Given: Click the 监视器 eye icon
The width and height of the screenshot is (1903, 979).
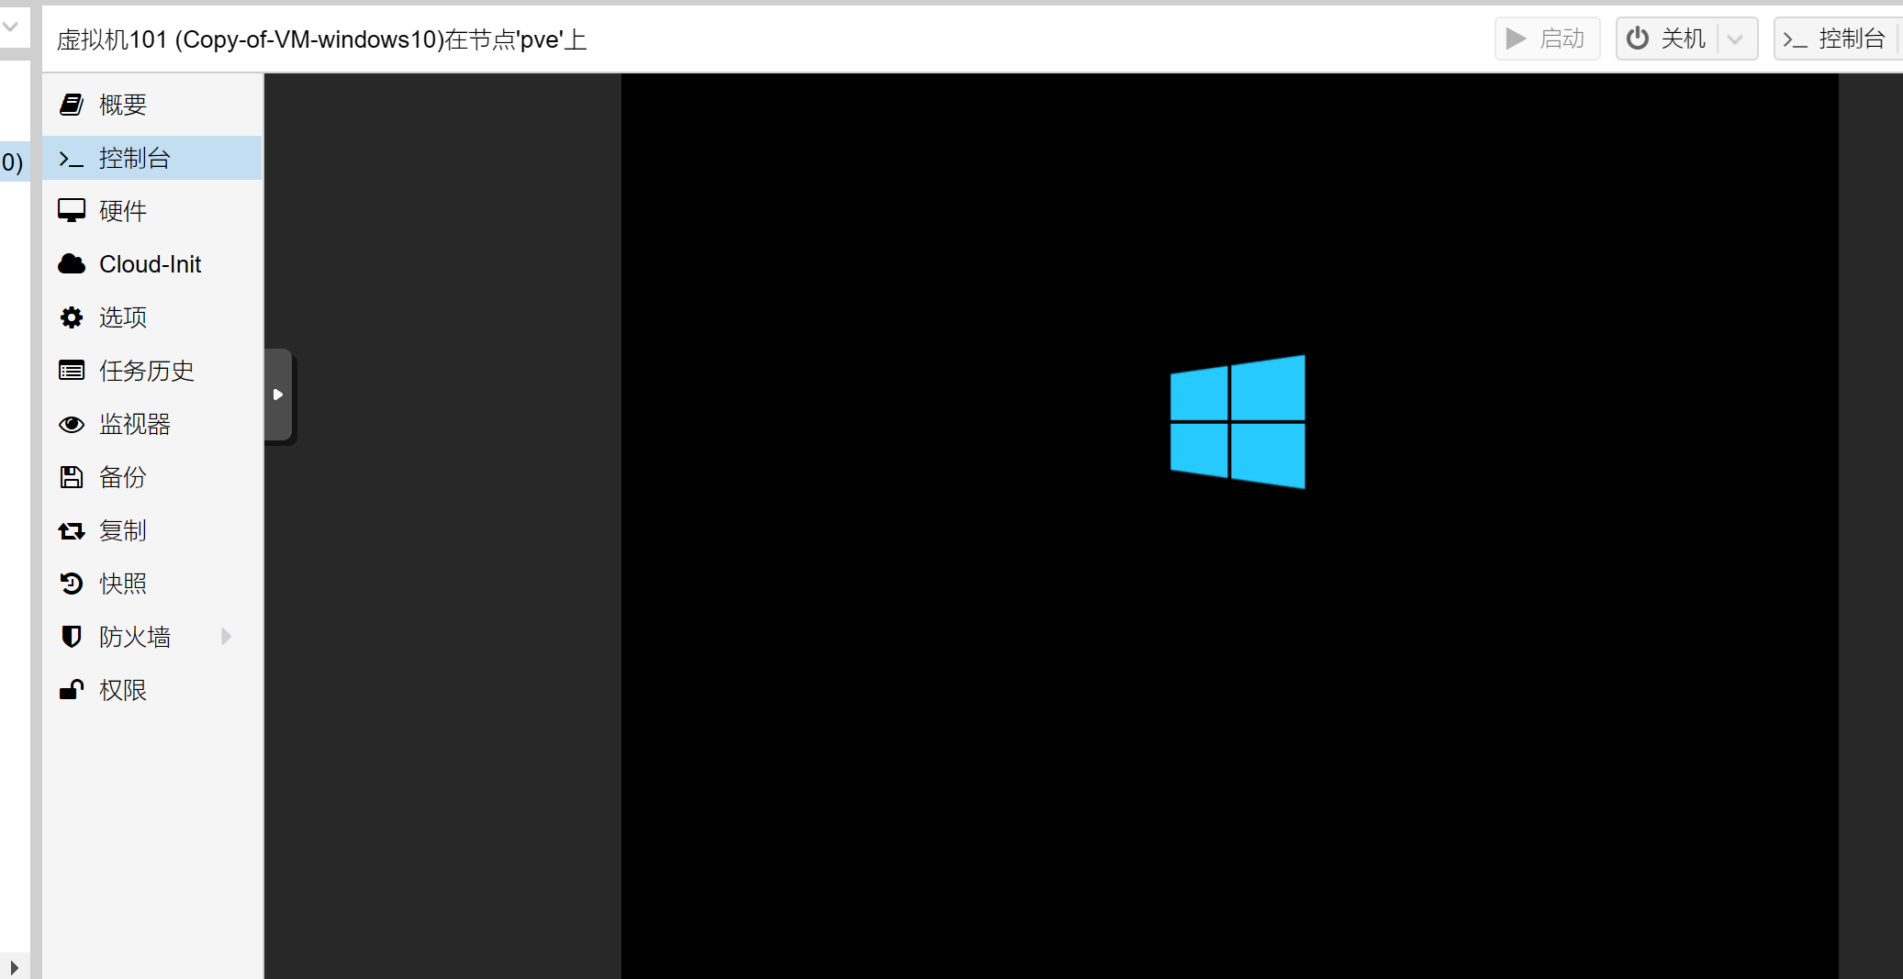Looking at the screenshot, I should (72, 424).
